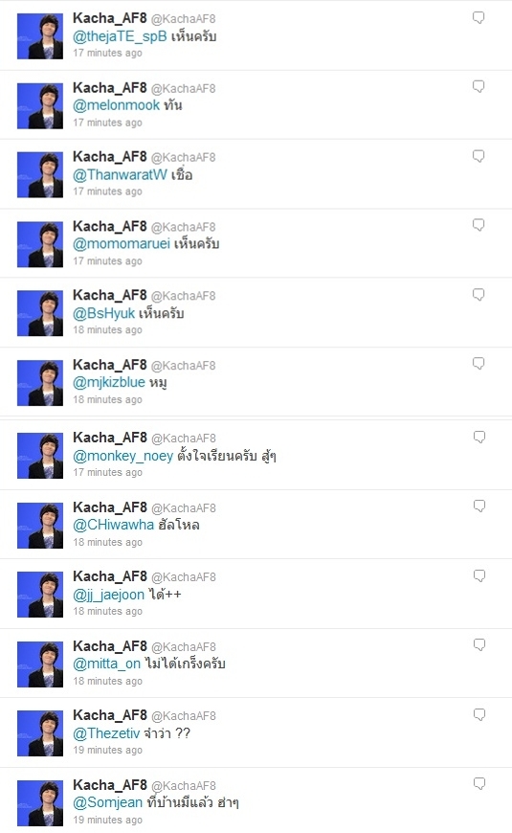Screen dimensions: 512x833
Task: Click conversation bubble icon on @thejaTE_spB tweet
Action: point(479,17)
